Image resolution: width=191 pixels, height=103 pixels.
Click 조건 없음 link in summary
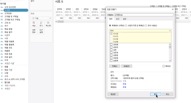pos(124,84)
